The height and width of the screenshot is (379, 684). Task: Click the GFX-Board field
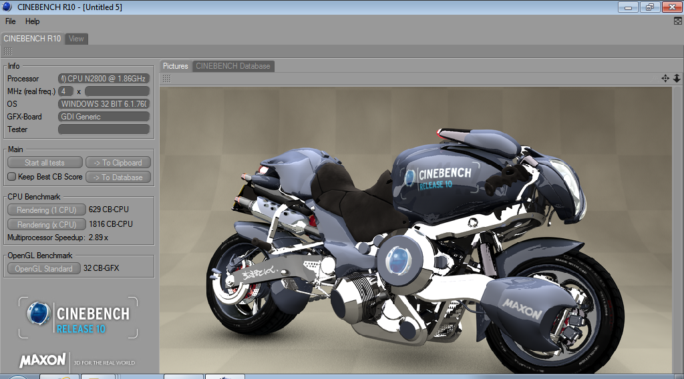104,117
